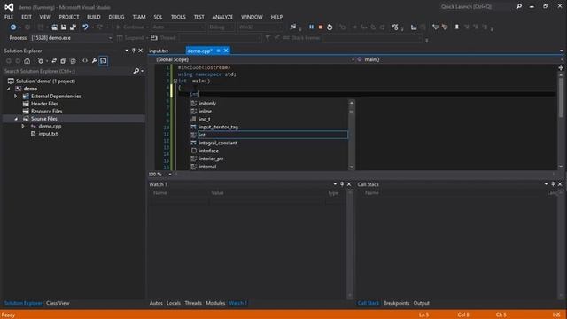Click the Open File toolbar icon
567x319 pixels.
55,27
